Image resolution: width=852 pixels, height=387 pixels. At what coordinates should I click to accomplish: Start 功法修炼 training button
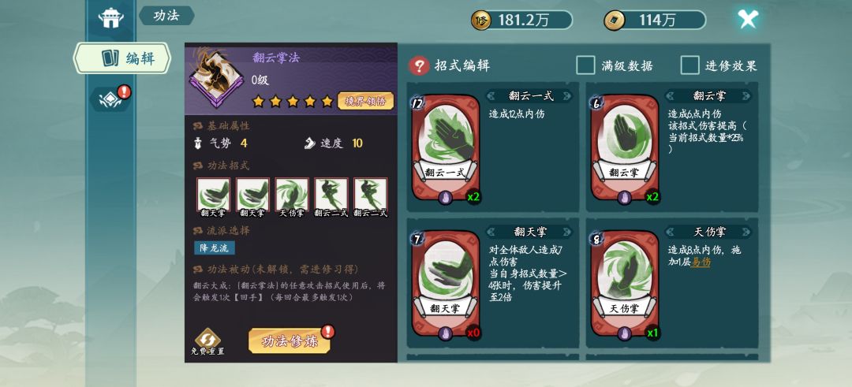click(289, 340)
